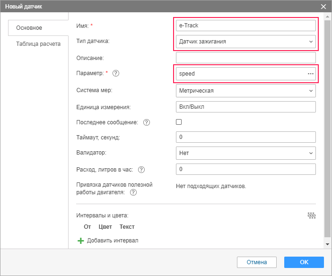Viewport: 332px width, 276px height.
Task: Click help icon next to Параметр
Action: pos(116,73)
